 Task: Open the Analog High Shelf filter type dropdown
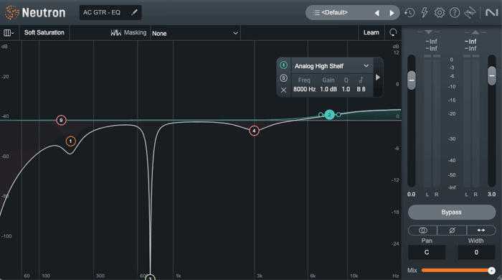click(x=332, y=66)
